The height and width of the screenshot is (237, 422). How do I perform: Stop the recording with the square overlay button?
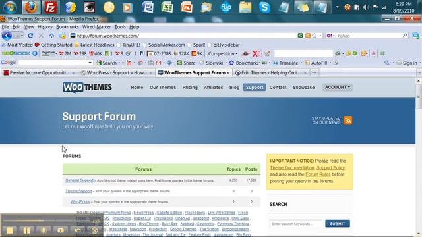point(10,230)
